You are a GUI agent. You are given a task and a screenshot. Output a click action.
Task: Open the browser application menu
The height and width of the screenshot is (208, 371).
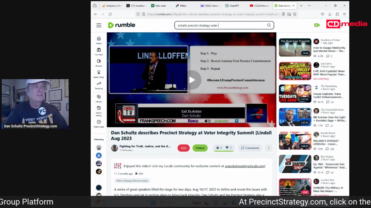344,14
